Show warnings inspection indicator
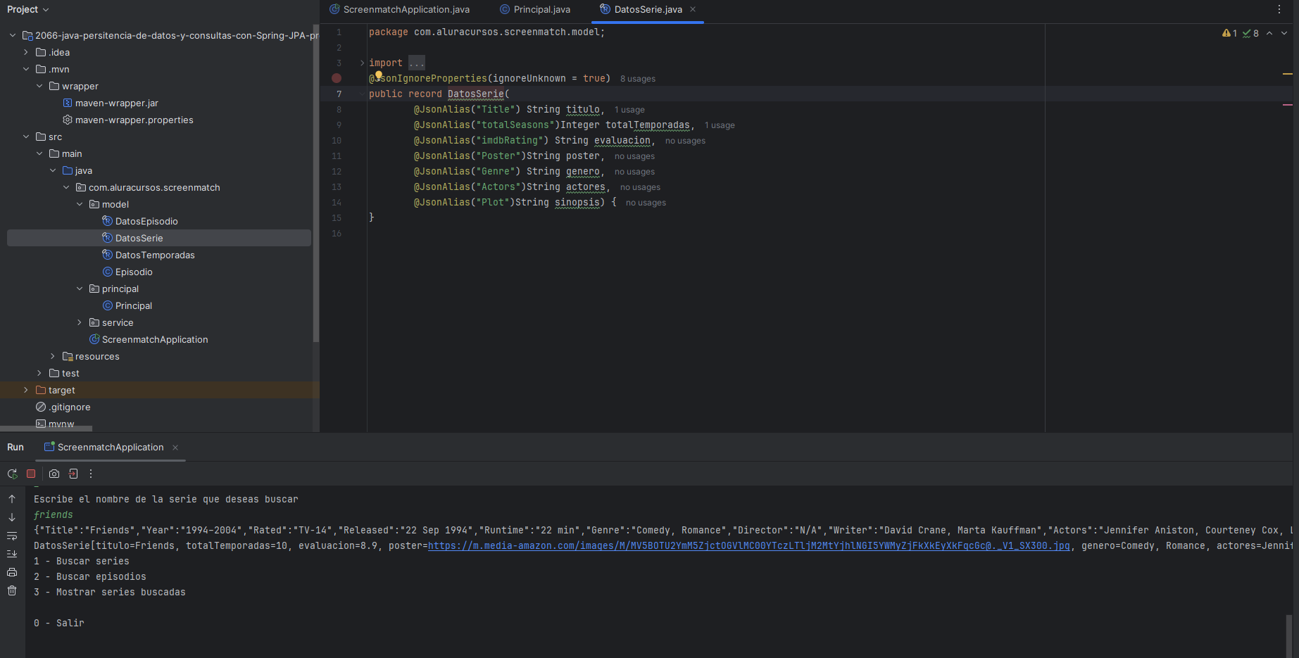Viewport: 1299px width, 658px height. 1229,33
